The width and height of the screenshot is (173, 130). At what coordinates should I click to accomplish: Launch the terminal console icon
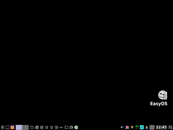66,127
